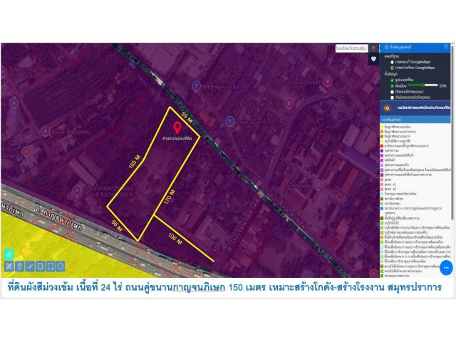
Task: Click the '170 M' boundary label
Action: (170, 197)
